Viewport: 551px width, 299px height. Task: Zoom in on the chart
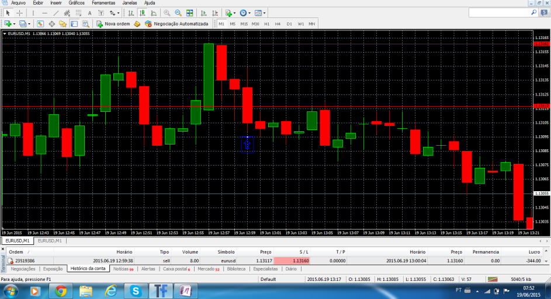[x=167, y=13]
